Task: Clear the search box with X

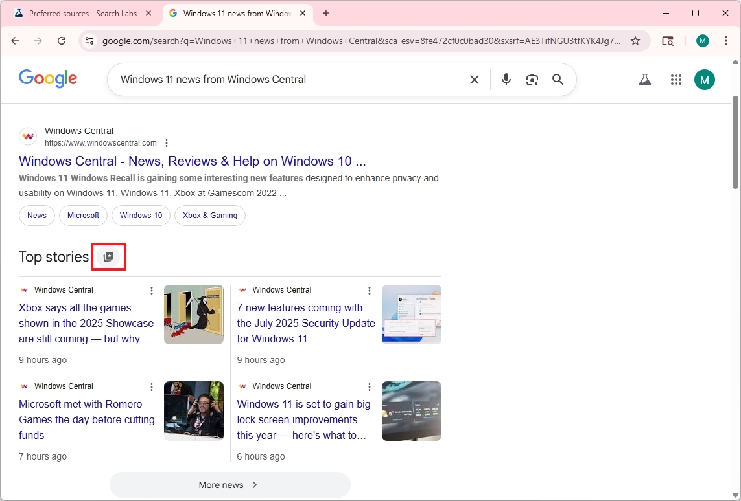Action: [475, 80]
